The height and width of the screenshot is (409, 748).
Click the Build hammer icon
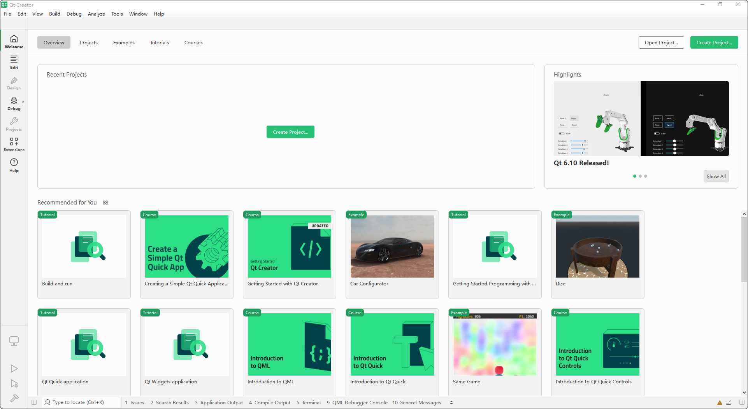coord(14,398)
